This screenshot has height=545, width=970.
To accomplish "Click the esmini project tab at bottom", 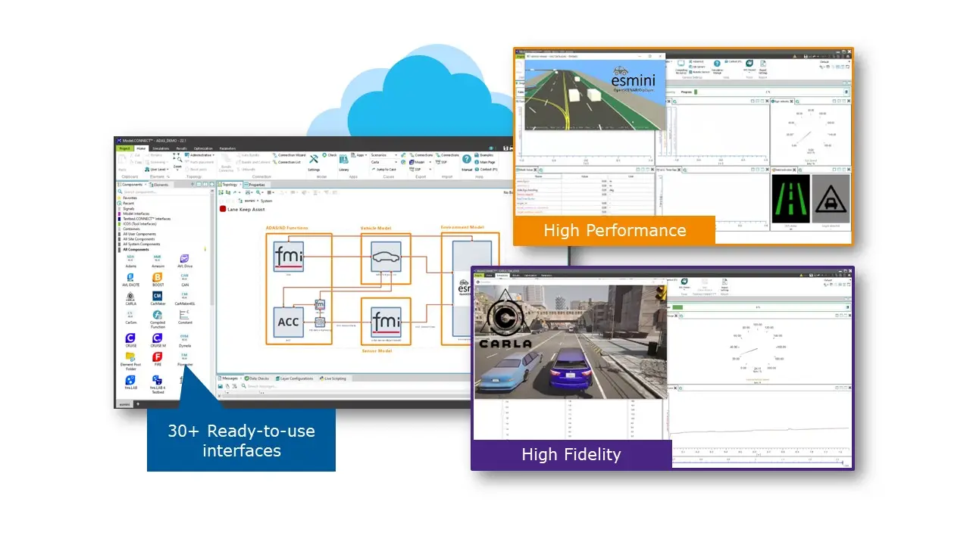I will point(125,404).
